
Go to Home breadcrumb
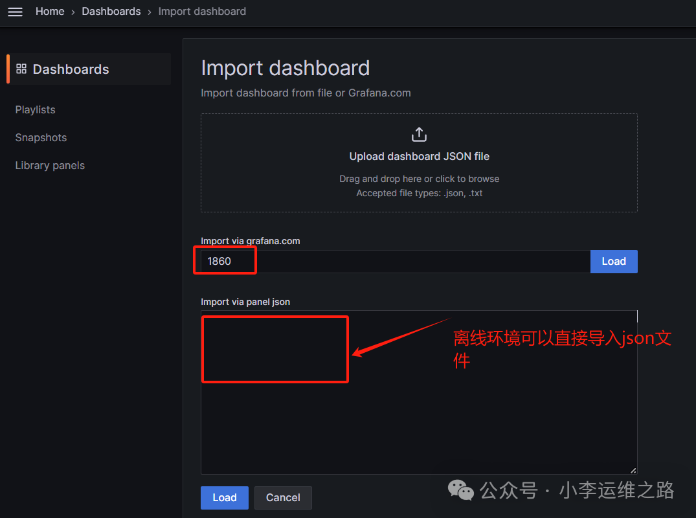tap(50, 12)
